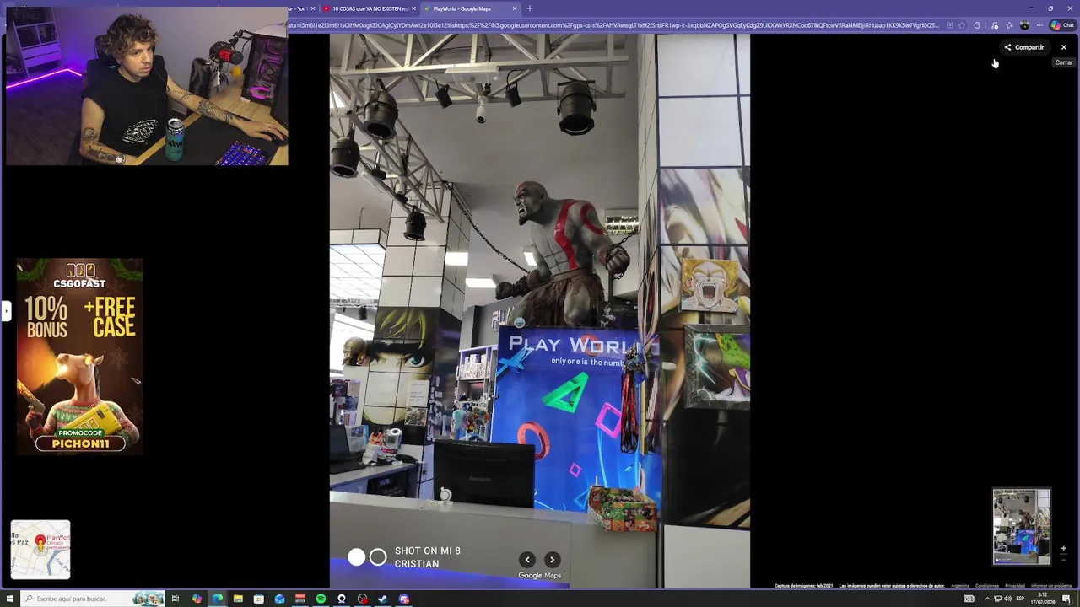Viewport: 1080px width, 607px height.
Task: Expand the collapsed side panel arrow
Action: point(5,311)
